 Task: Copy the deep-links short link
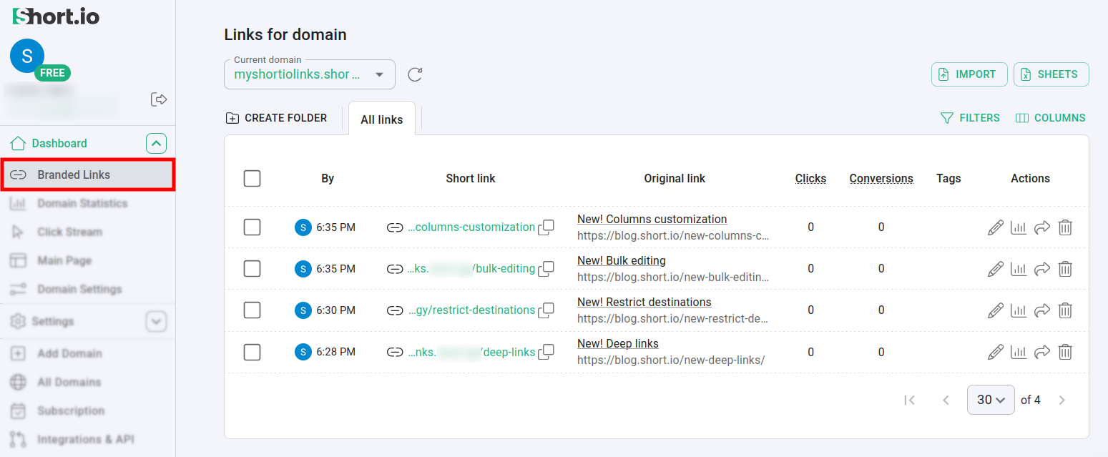point(546,352)
